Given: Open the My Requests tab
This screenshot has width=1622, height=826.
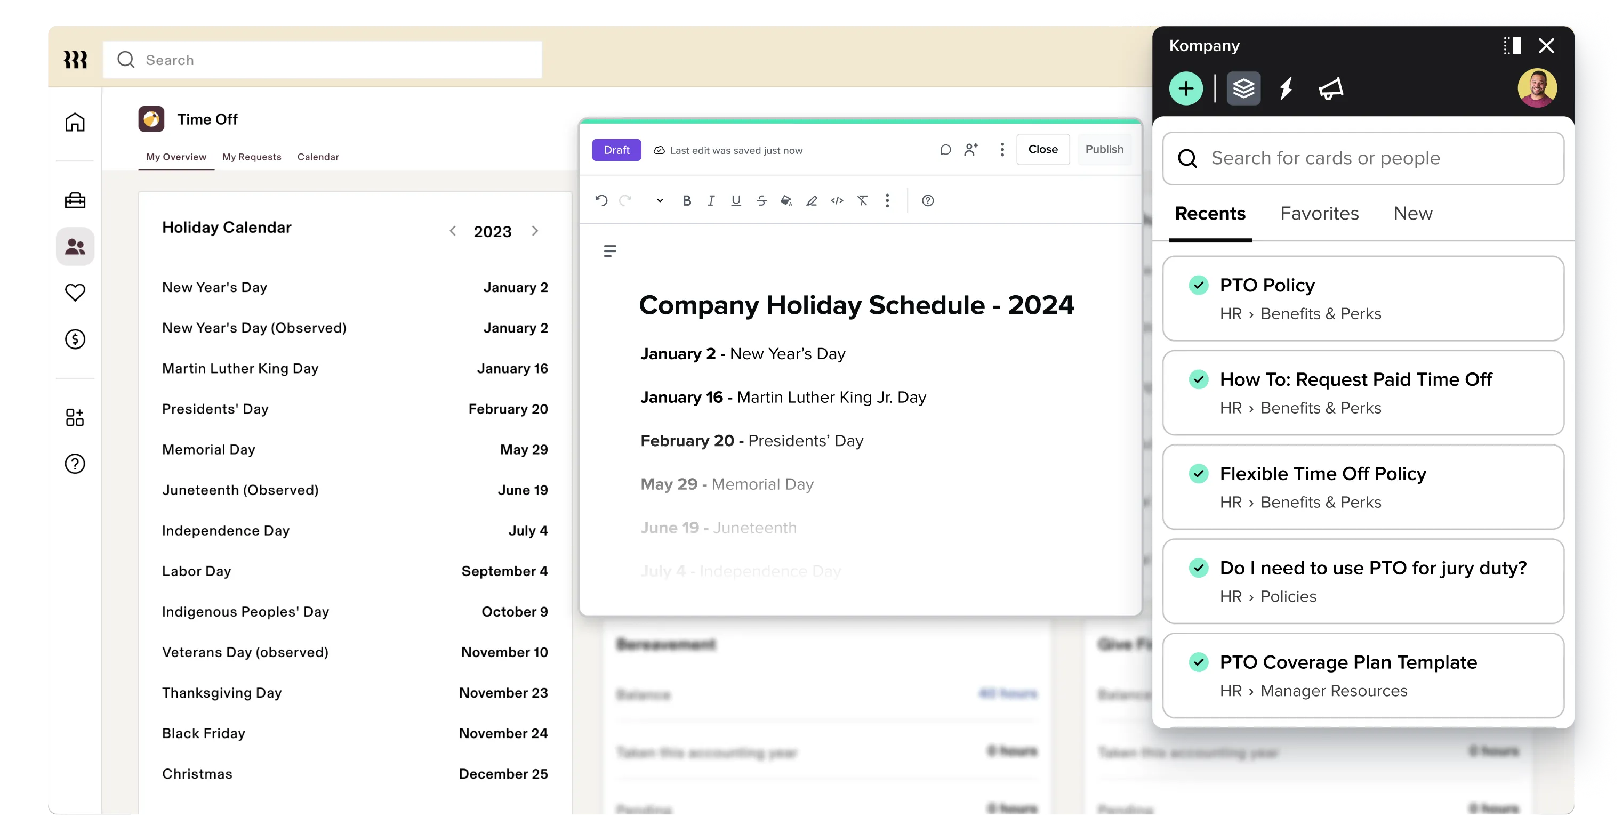Looking at the screenshot, I should point(251,157).
